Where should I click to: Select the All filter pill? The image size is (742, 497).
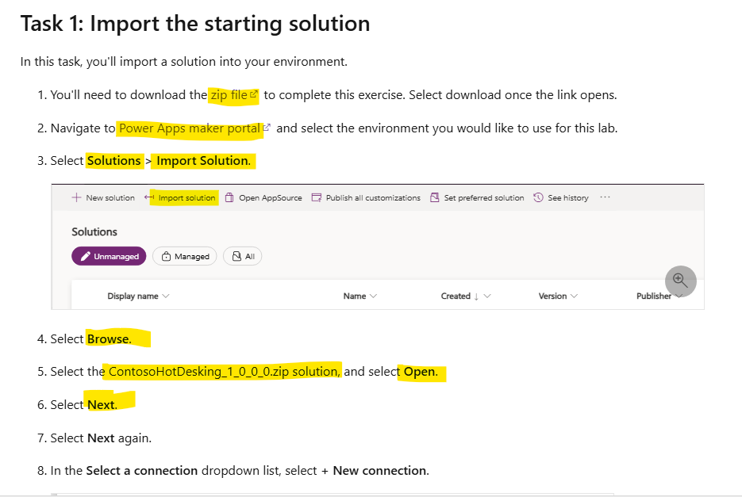click(243, 256)
